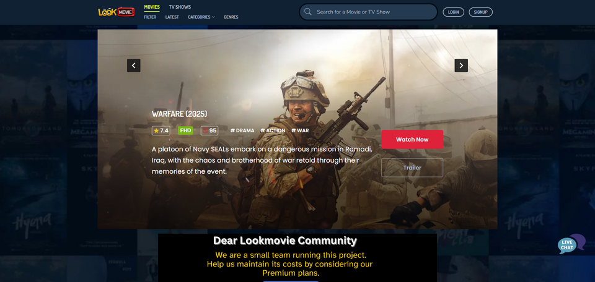Show the previous slide with left arrow
The width and height of the screenshot is (595, 282).
(x=134, y=66)
